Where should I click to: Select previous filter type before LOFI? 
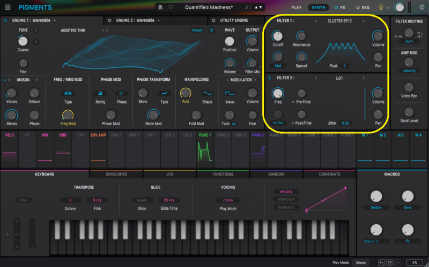pyautogui.click(x=316, y=78)
